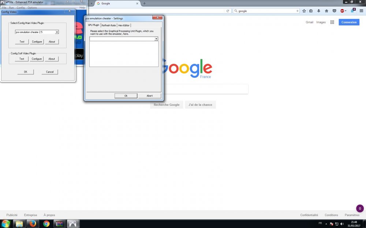Open the network tray icon
366x228 pixels.
click(x=337, y=224)
